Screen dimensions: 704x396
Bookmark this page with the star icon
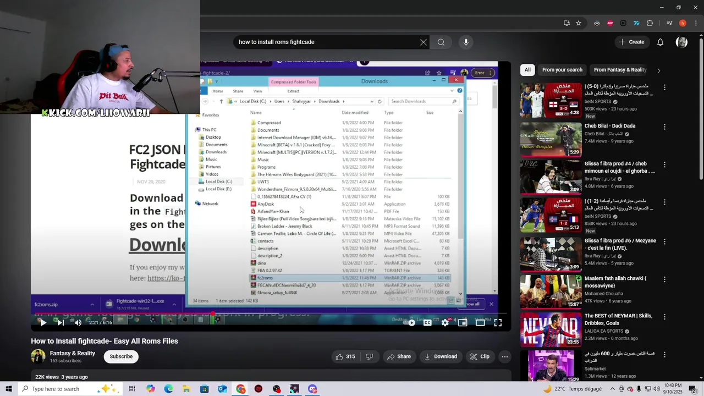click(x=579, y=23)
